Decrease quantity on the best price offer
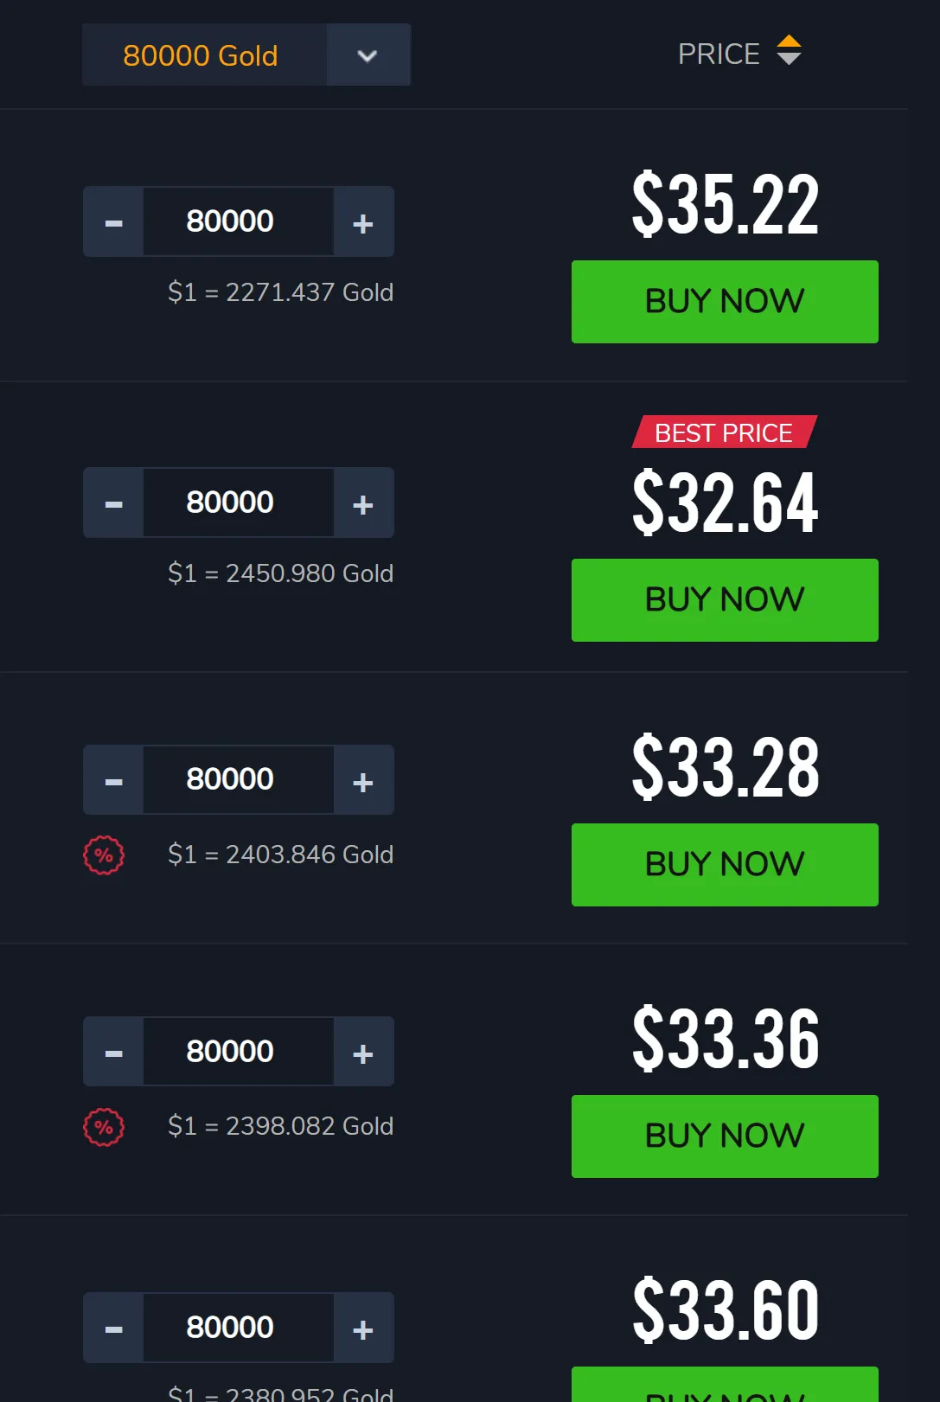Image resolution: width=940 pixels, height=1402 pixels. point(113,503)
